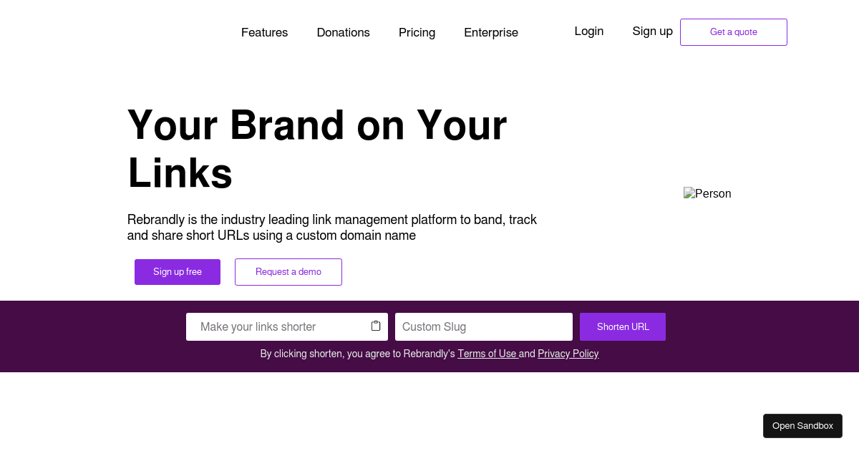Go to the Donations page
This screenshot has height=451, width=859.
pyautogui.click(x=343, y=32)
